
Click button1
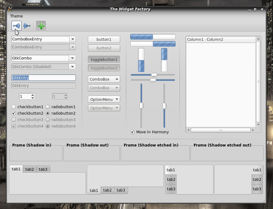point(104,39)
